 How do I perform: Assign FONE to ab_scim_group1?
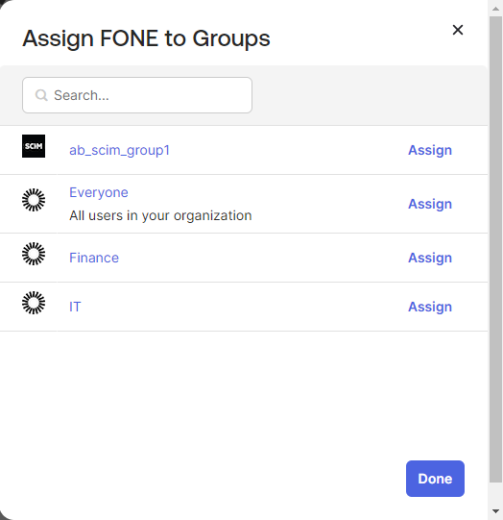pos(430,150)
